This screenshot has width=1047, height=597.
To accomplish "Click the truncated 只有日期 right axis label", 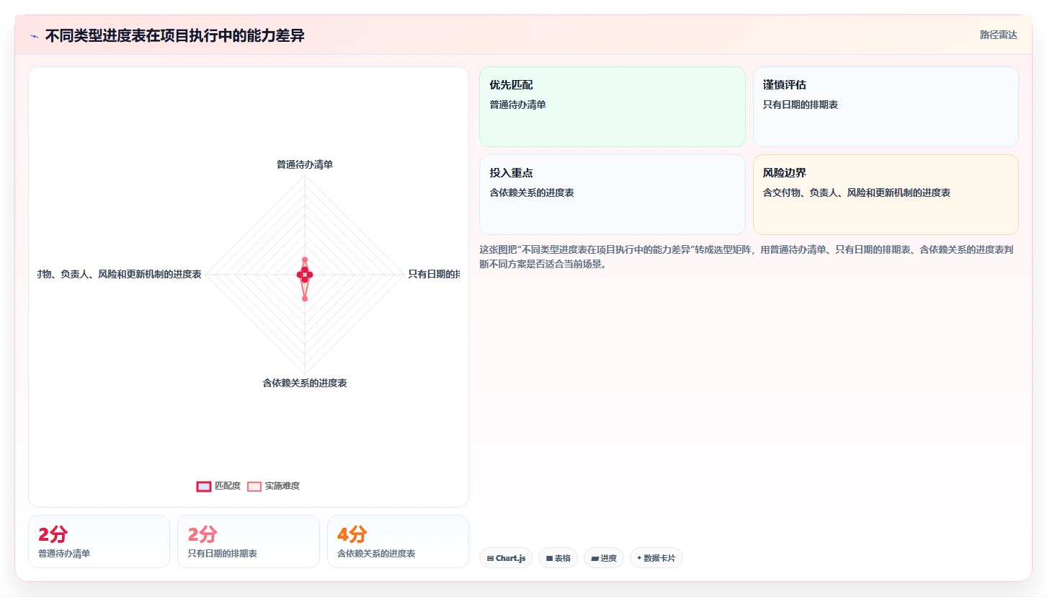I will click(x=434, y=274).
